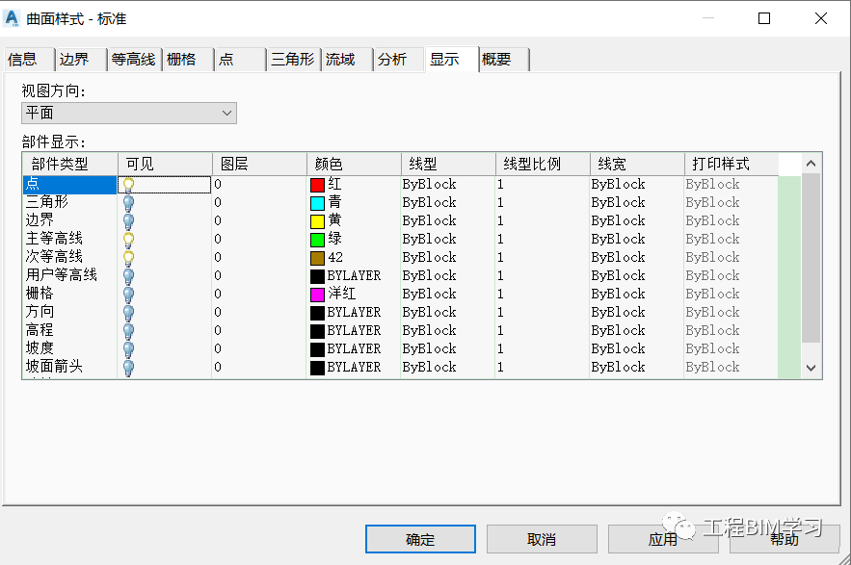
Task: Pick the red color swatch for 点
Action: coord(317,185)
